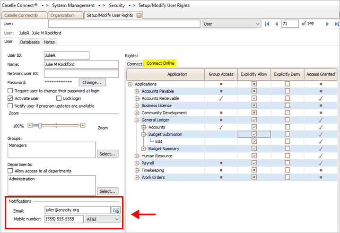Click the zoom in plus icon
This screenshot has height=233, width=340.
coord(83,126)
